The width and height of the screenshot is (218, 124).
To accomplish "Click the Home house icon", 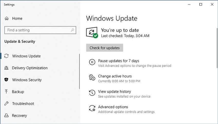I will click(x=6, y=18).
